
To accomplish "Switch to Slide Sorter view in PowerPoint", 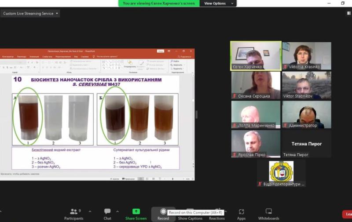I will pyautogui.click(x=147, y=179).
